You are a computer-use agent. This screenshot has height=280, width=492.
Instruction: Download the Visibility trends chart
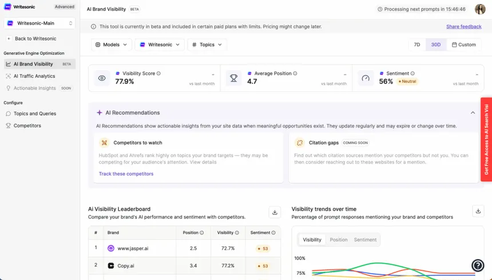click(478, 211)
